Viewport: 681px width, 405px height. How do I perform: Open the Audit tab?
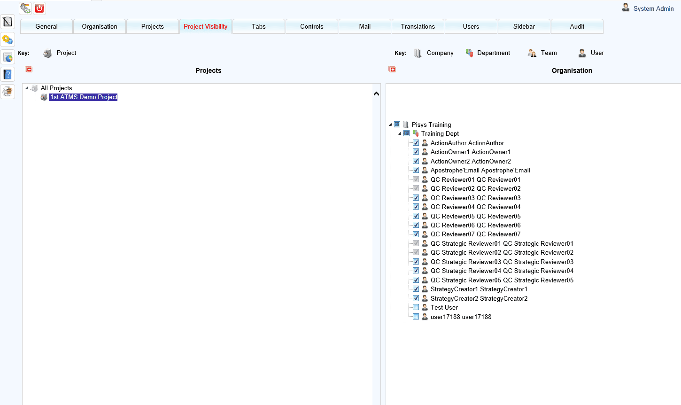577,26
